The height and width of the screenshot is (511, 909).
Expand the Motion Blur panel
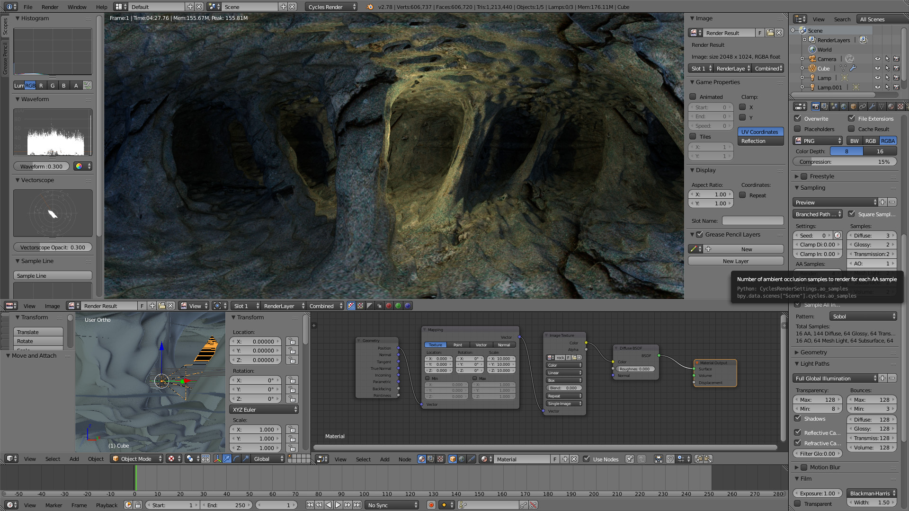click(x=797, y=467)
